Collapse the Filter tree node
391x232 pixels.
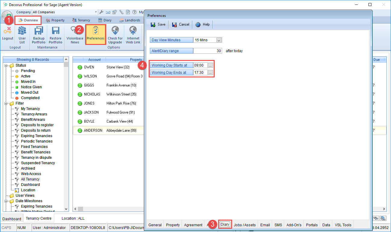[x=6, y=103]
